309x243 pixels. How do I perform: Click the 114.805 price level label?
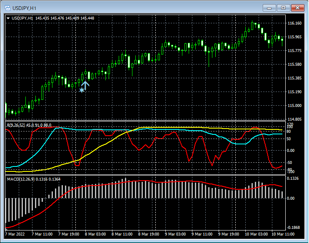tap(294, 119)
